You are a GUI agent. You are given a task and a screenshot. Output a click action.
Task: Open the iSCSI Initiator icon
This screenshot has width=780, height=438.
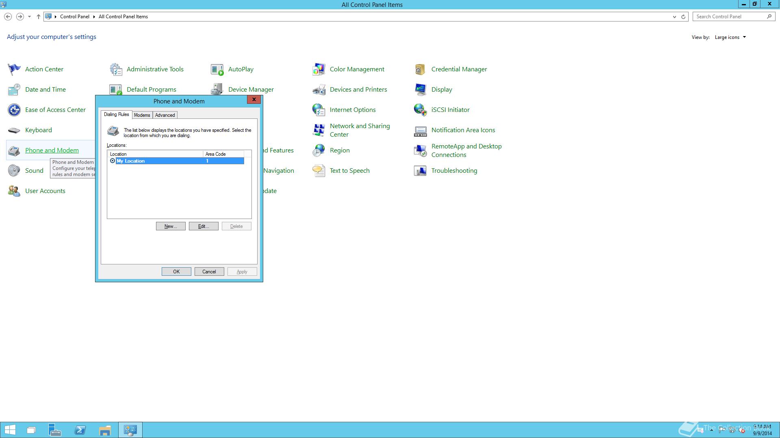coord(420,110)
